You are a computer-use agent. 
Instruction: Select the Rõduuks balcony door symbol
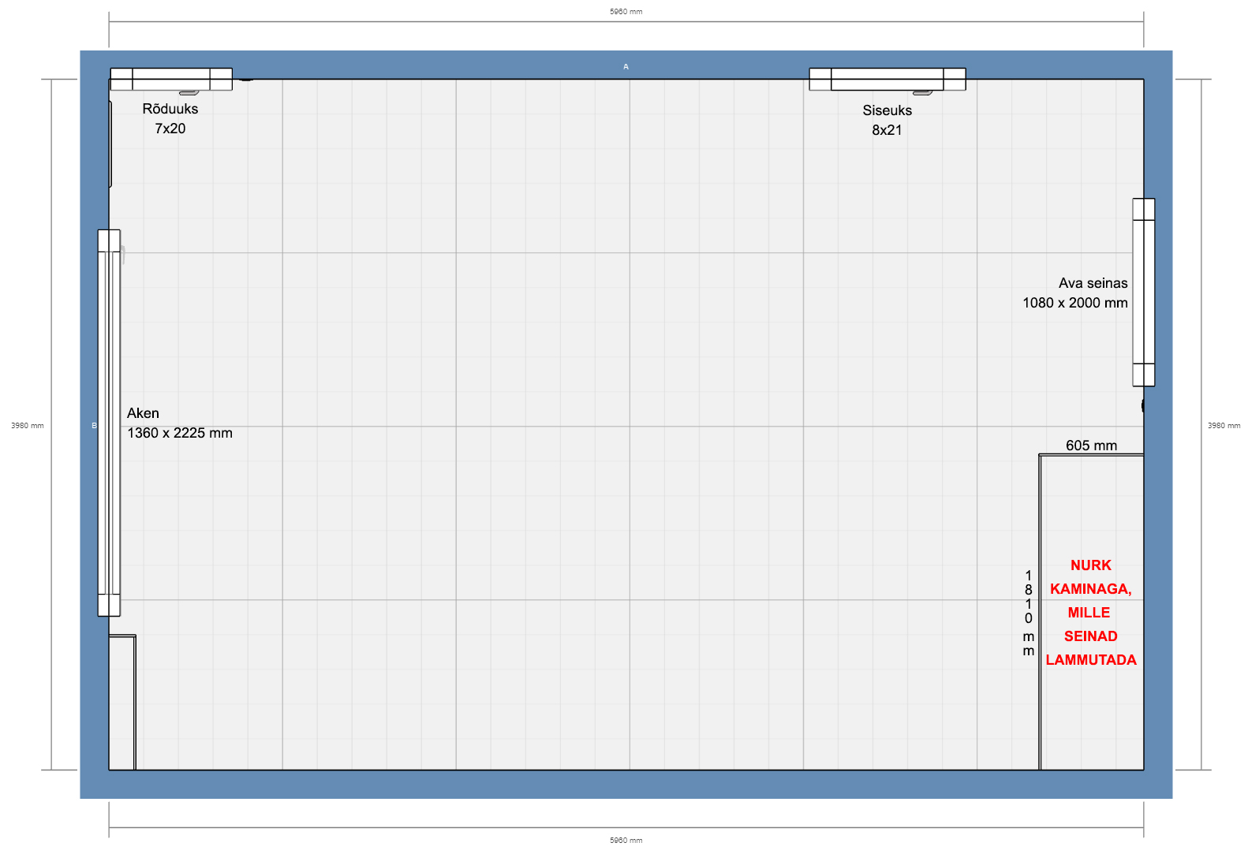pyautogui.click(x=171, y=79)
